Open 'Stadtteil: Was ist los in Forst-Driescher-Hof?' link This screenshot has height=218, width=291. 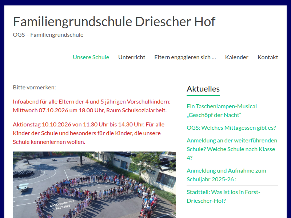click(x=223, y=196)
